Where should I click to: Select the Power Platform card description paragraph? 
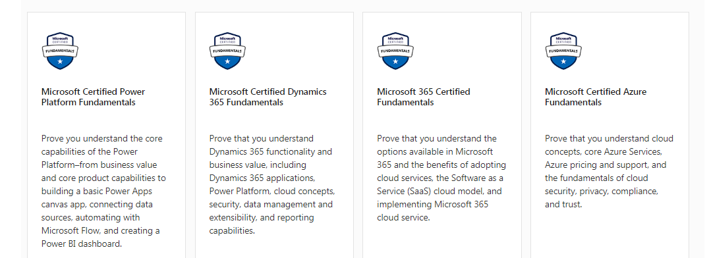tap(103, 191)
